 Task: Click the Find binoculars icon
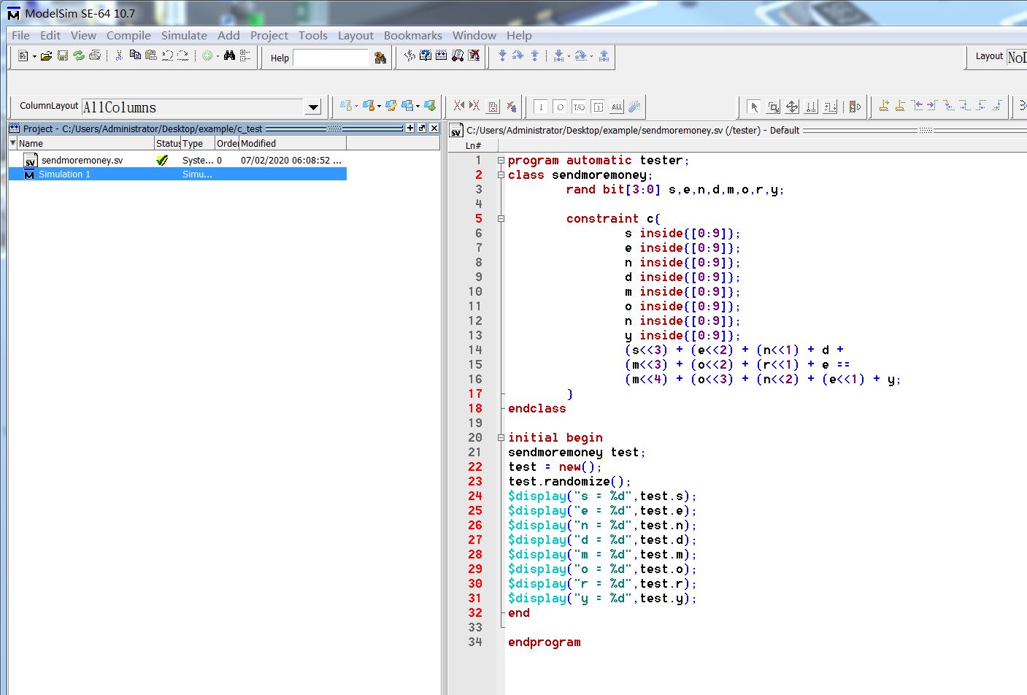(x=229, y=56)
